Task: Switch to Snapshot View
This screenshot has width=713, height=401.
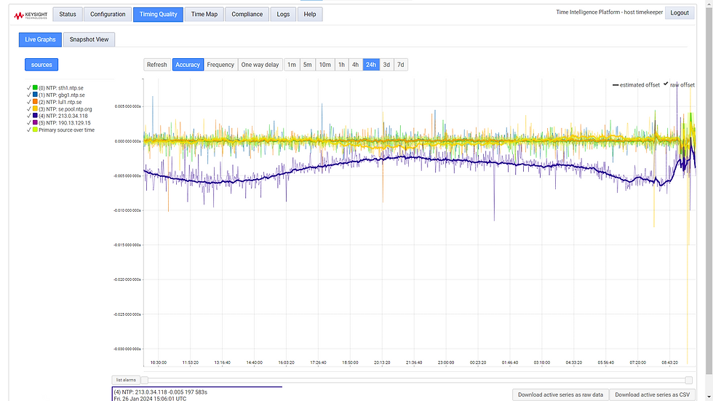Action: [89, 39]
